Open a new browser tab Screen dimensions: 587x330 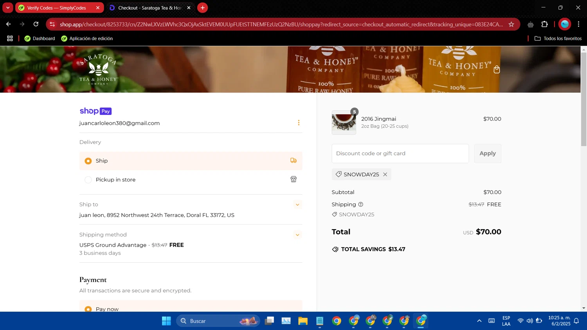click(202, 8)
